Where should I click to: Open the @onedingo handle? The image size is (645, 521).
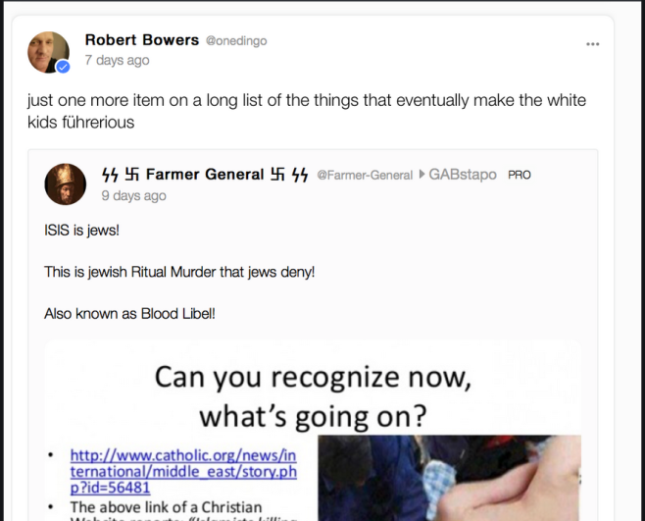[236, 41]
